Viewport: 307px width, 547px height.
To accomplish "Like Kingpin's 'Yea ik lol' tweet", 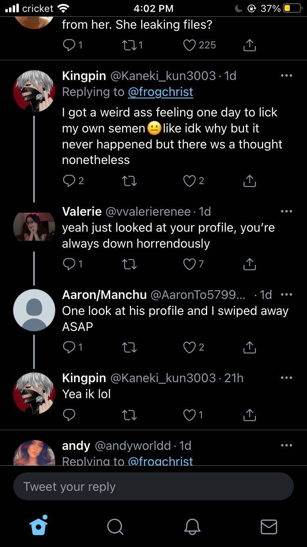I will click(190, 415).
